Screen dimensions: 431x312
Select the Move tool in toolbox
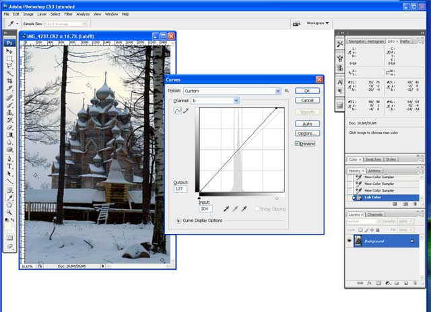pyautogui.click(x=10, y=51)
